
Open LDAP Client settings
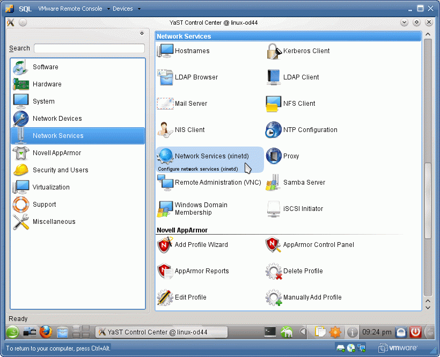coord(292,77)
